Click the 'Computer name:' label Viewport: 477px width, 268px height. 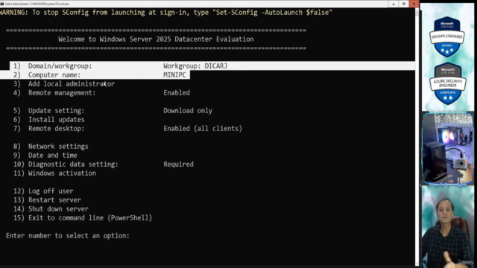[x=54, y=74]
